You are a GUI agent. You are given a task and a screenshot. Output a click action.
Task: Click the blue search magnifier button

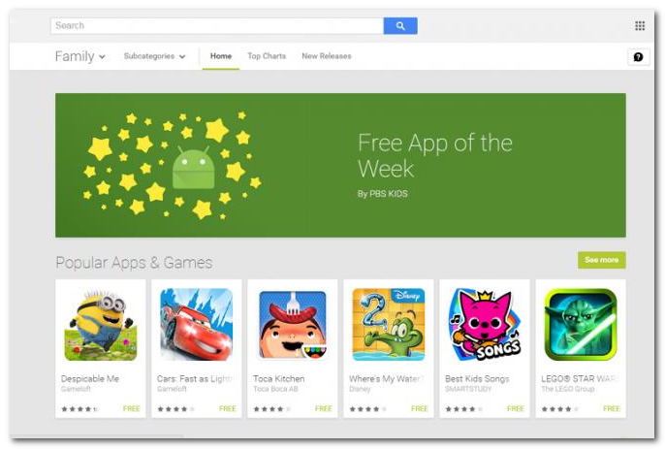pos(400,26)
